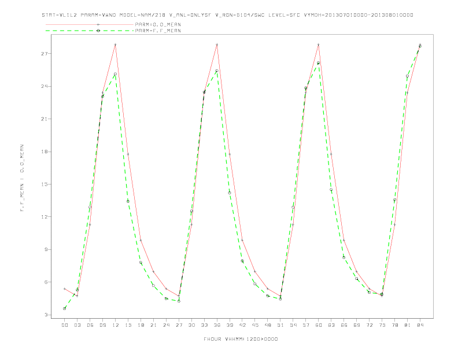Click the y-axis tick label 18
This screenshot has height=354, width=458.
[45, 152]
